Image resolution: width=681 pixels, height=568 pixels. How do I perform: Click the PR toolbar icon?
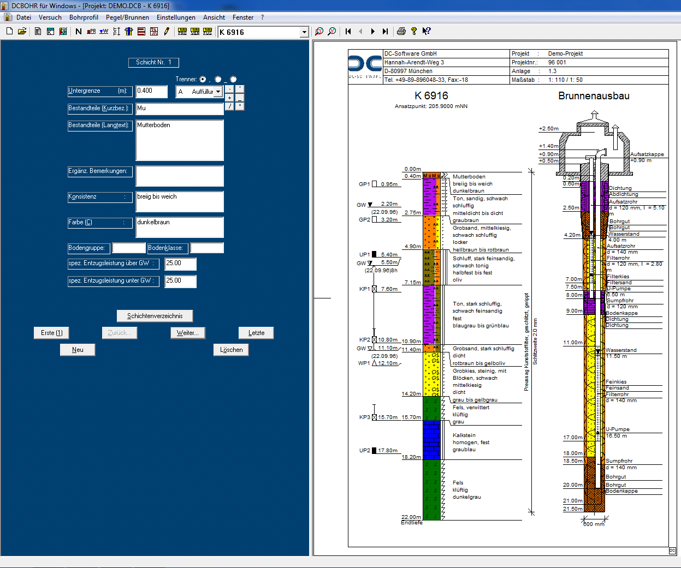click(x=91, y=32)
